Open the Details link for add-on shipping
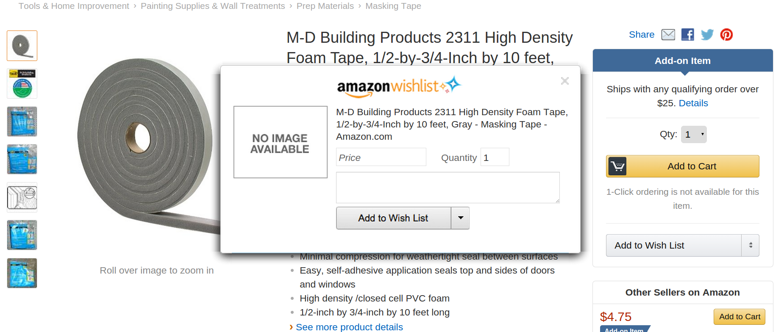This screenshot has width=784, height=332. tap(693, 103)
